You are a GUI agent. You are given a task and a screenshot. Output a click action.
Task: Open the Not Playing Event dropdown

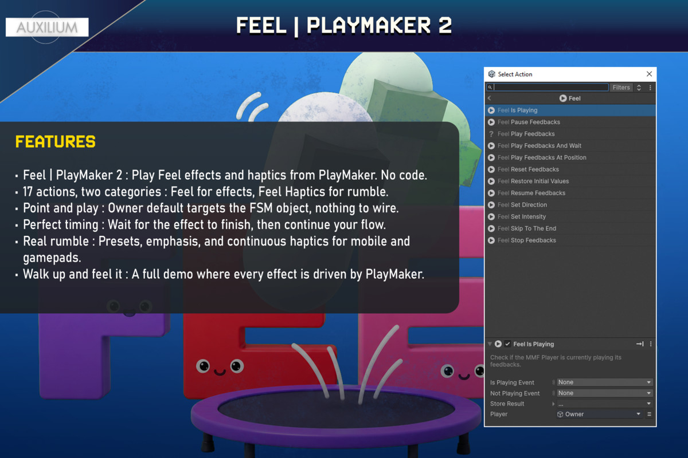(605, 393)
